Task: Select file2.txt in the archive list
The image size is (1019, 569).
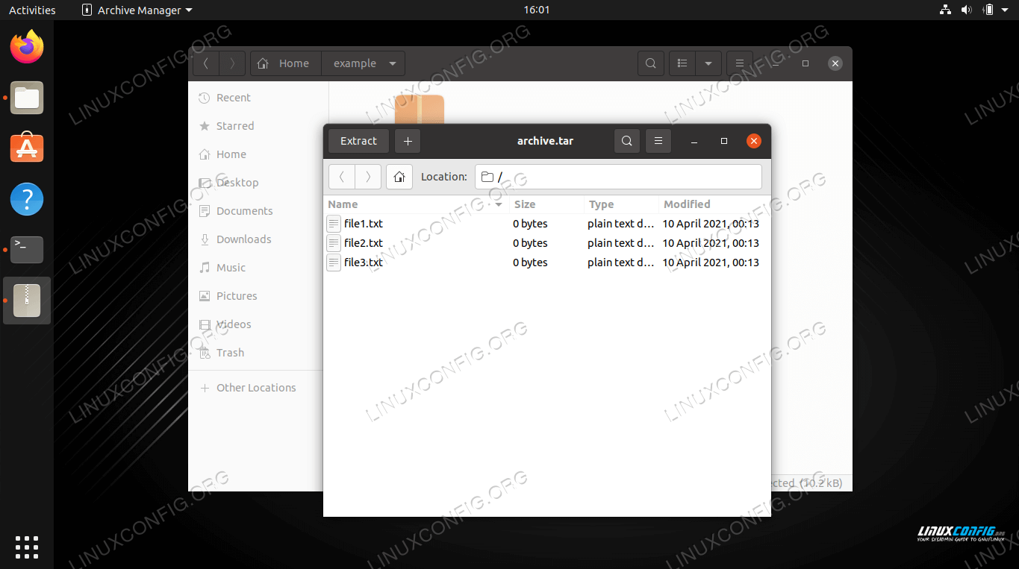Action: click(364, 242)
